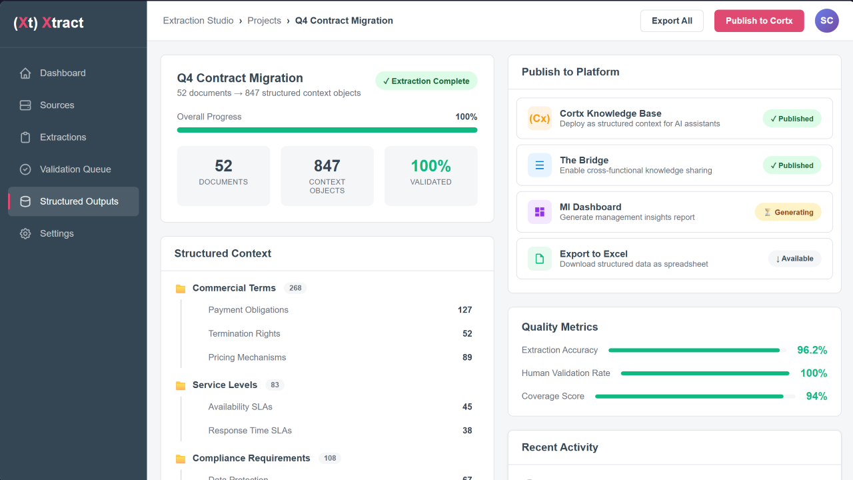Open the MI Dashboard platform card
The width and height of the screenshot is (853, 480).
point(674,212)
